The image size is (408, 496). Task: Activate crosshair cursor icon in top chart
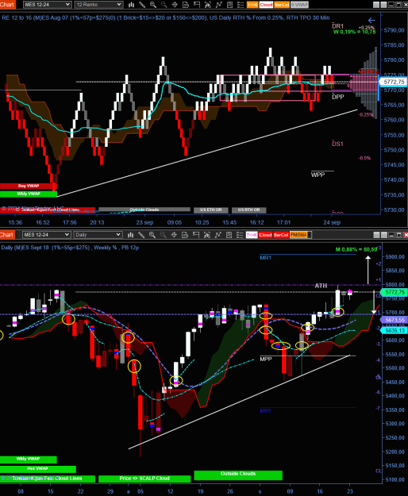coord(175,5)
